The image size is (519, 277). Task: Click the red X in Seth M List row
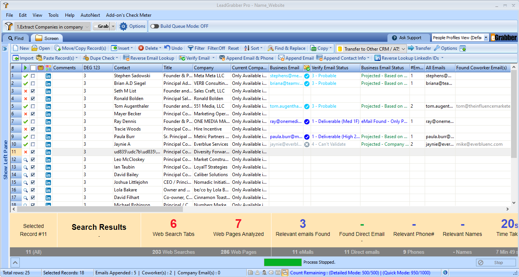click(x=25, y=91)
